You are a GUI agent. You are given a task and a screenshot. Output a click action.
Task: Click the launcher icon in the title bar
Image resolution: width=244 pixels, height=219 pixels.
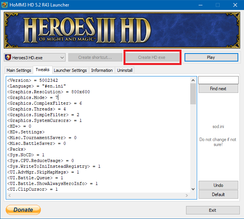[x=5, y=5]
